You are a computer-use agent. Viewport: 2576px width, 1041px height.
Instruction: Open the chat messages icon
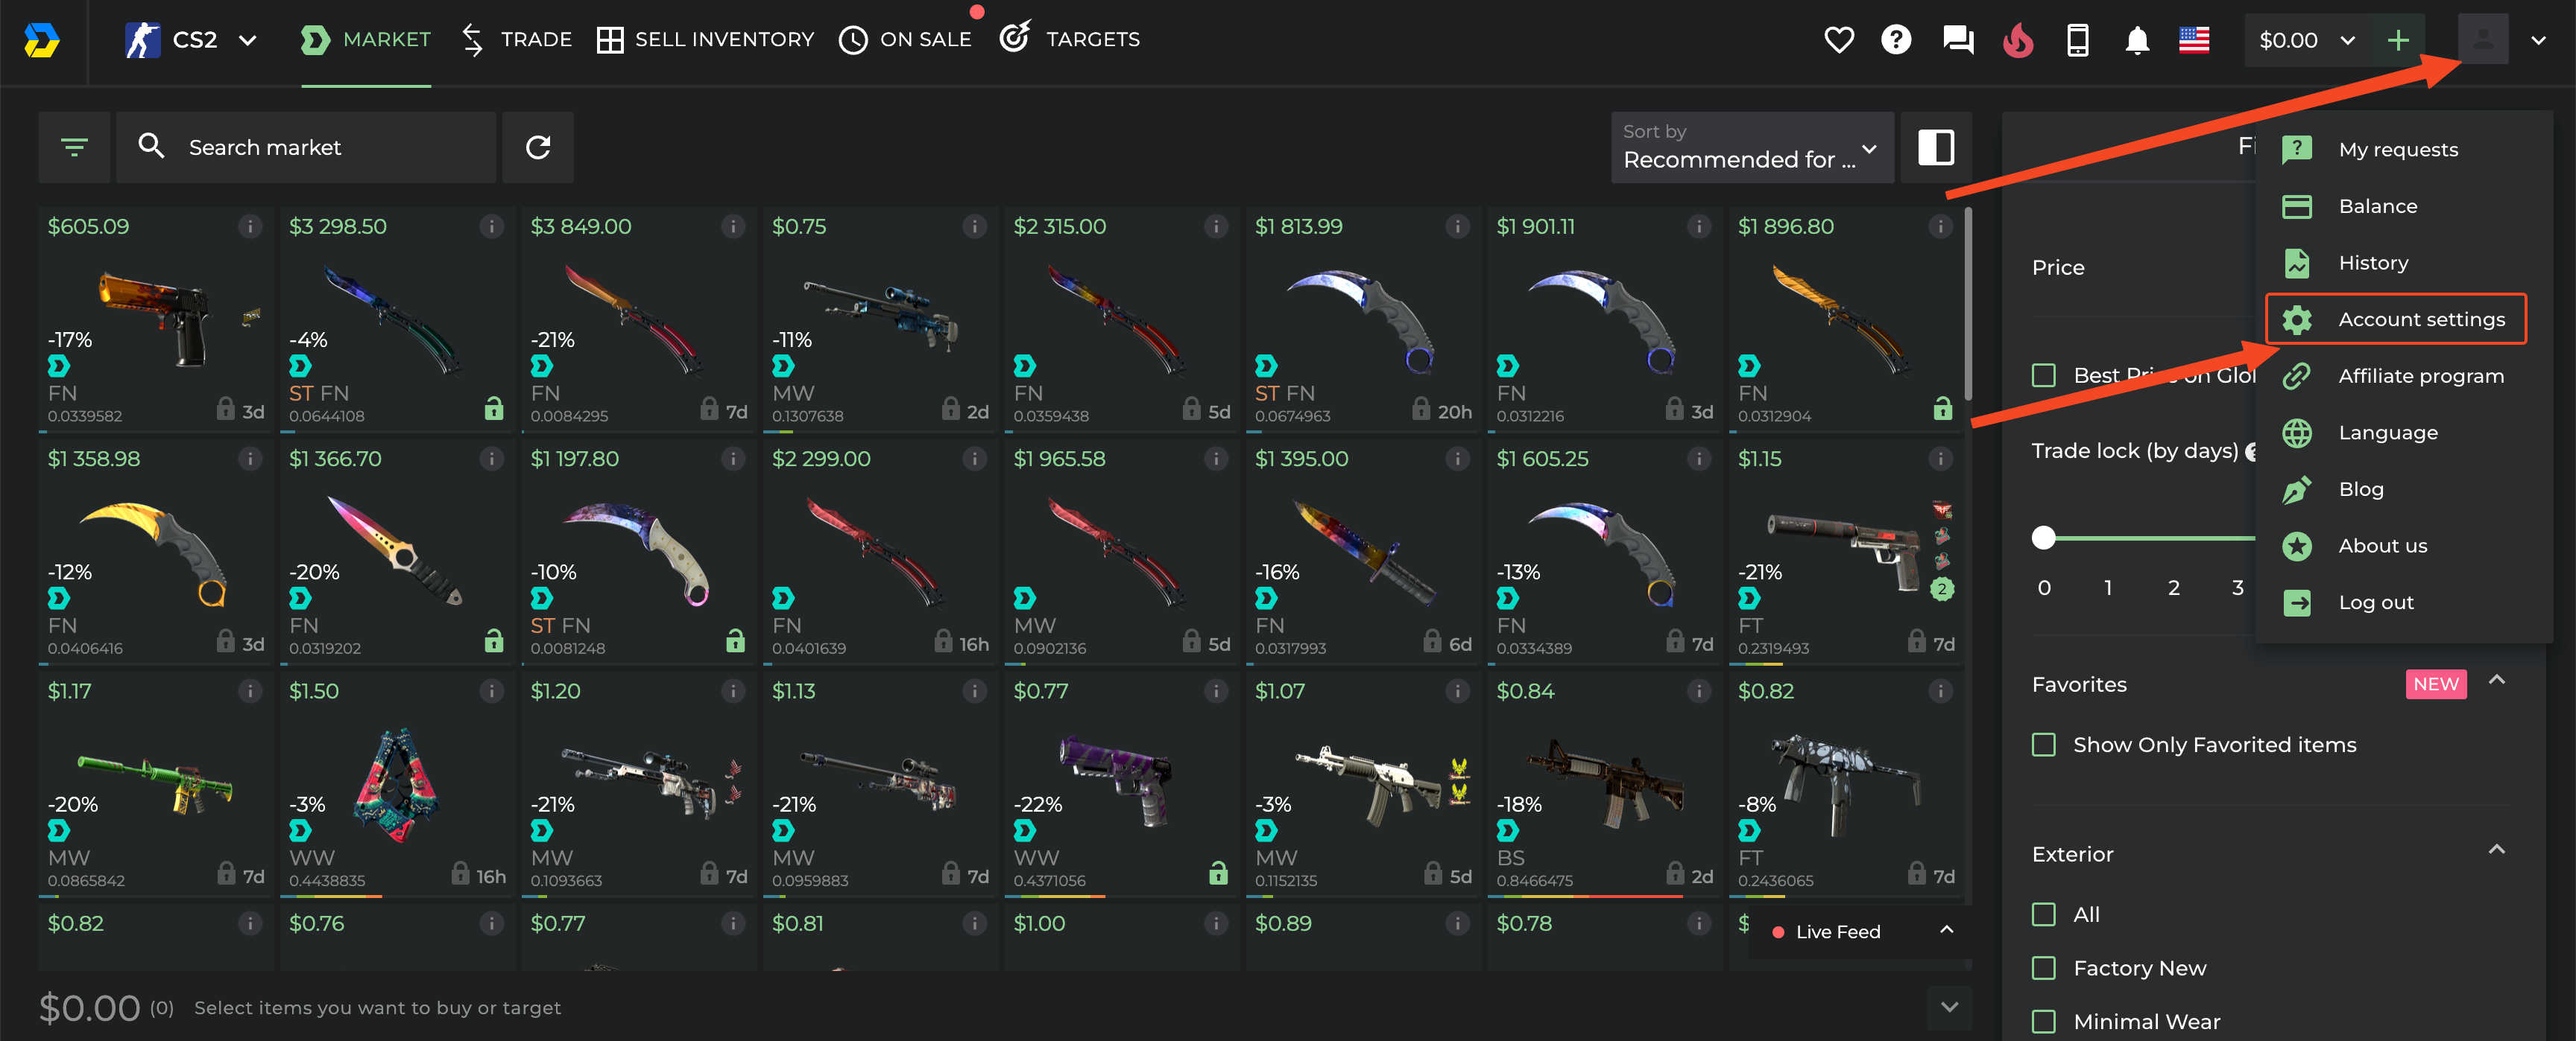click(1957, 40)
